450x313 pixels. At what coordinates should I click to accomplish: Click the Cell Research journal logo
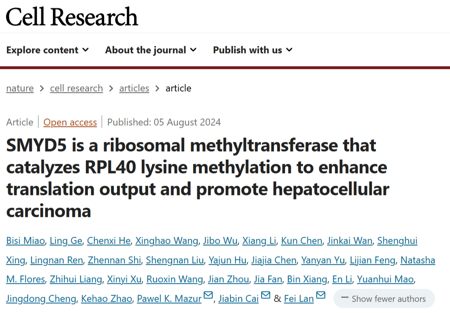coord(72,17)
